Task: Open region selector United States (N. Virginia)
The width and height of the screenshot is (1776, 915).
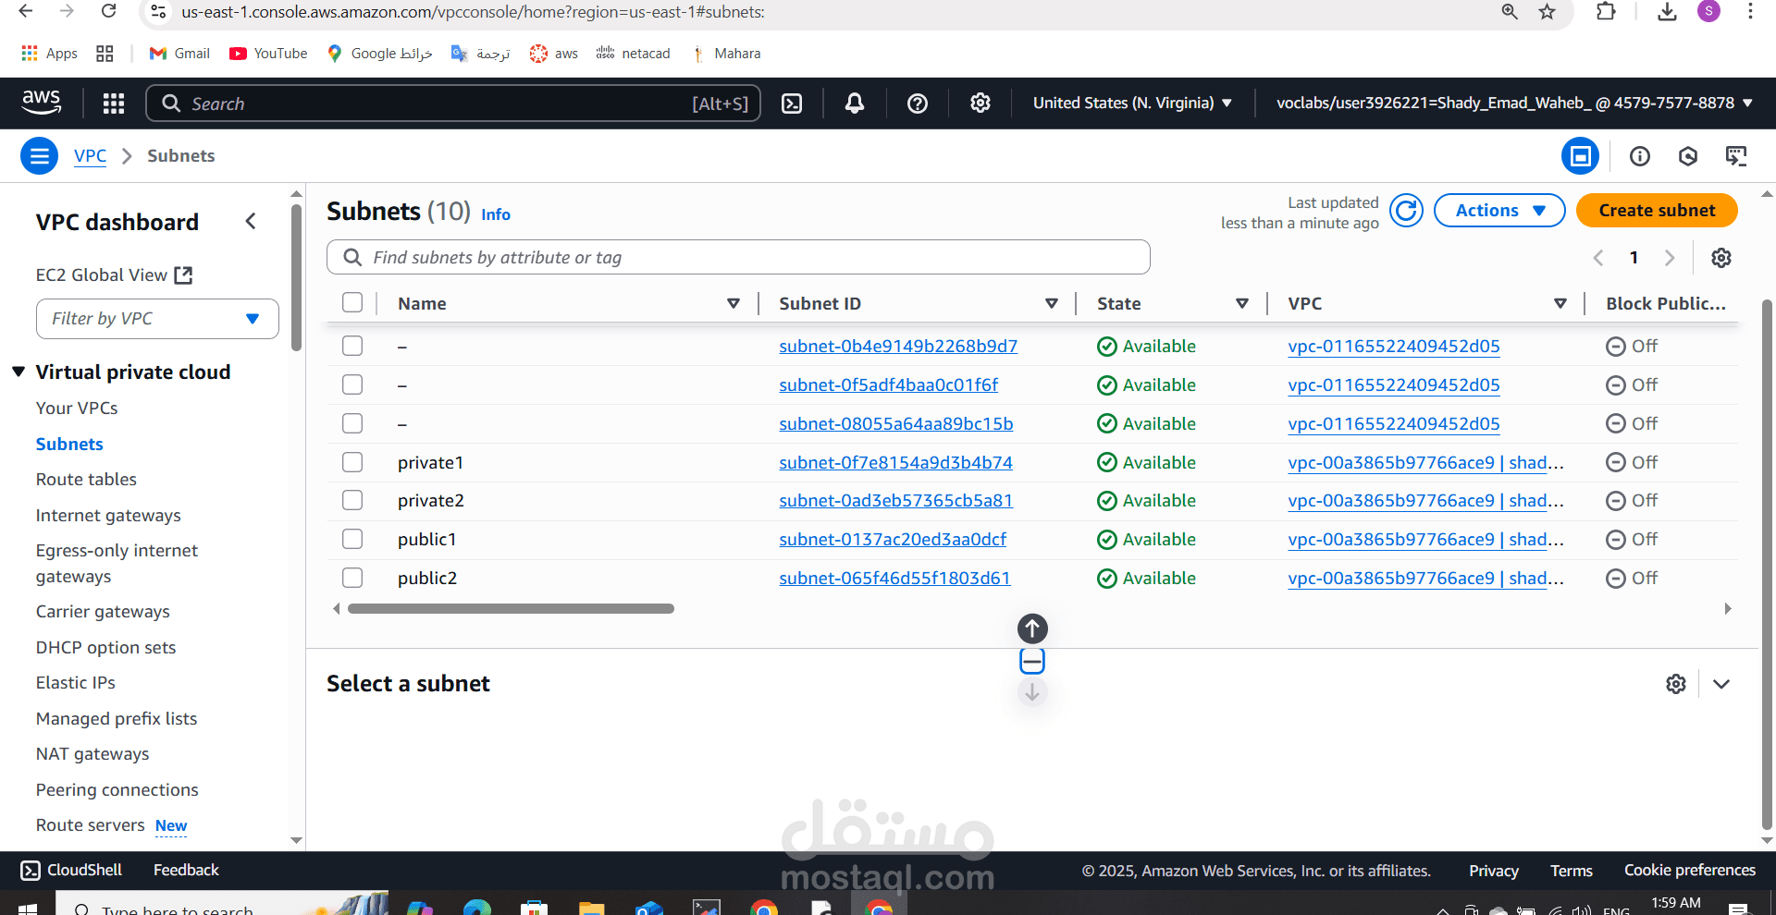Action: (1132, 103)
